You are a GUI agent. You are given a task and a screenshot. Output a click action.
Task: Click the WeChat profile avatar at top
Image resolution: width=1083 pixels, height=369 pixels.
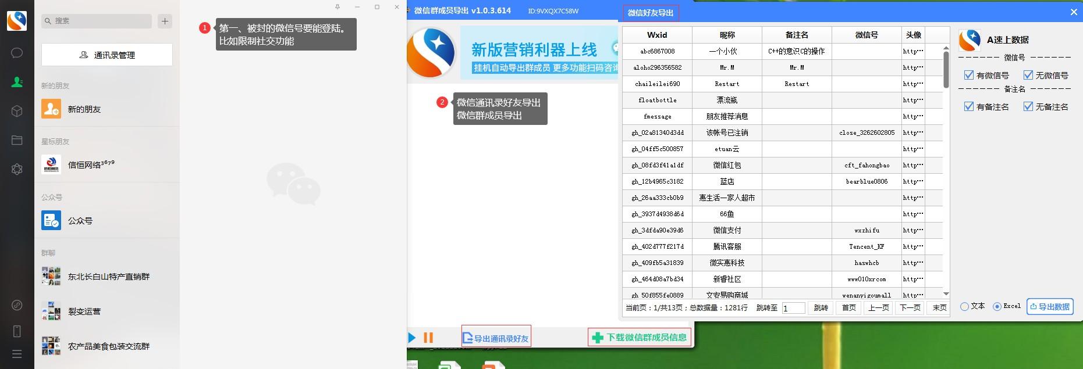coord(17,21)
